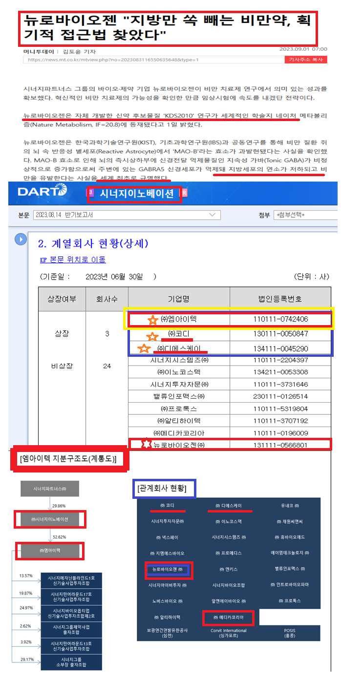Click ㈜ 지엠에스바이오 in 관계회사 panel
This screenshot has width=341, height=677.
pyautogui.click(x=168, y=553)
